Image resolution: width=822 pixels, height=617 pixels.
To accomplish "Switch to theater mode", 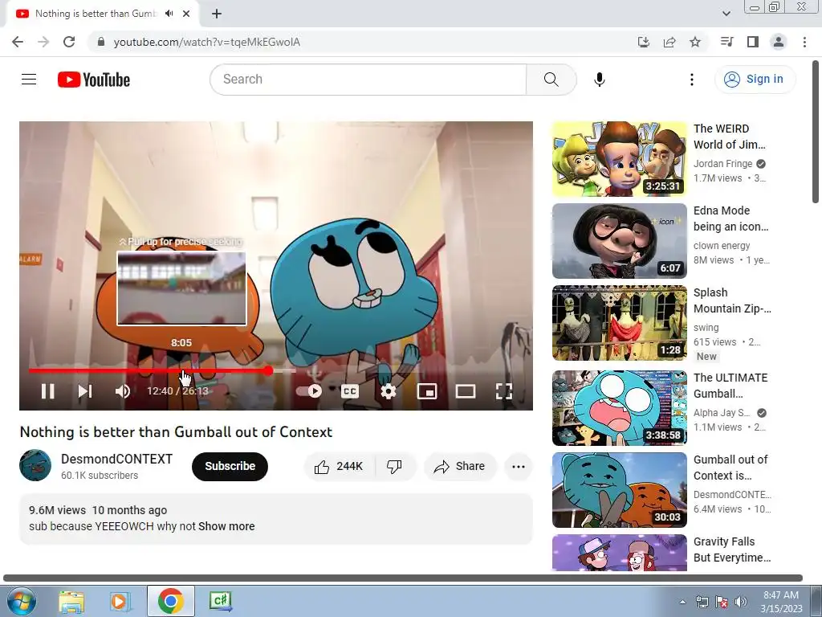I will point(465,391).
